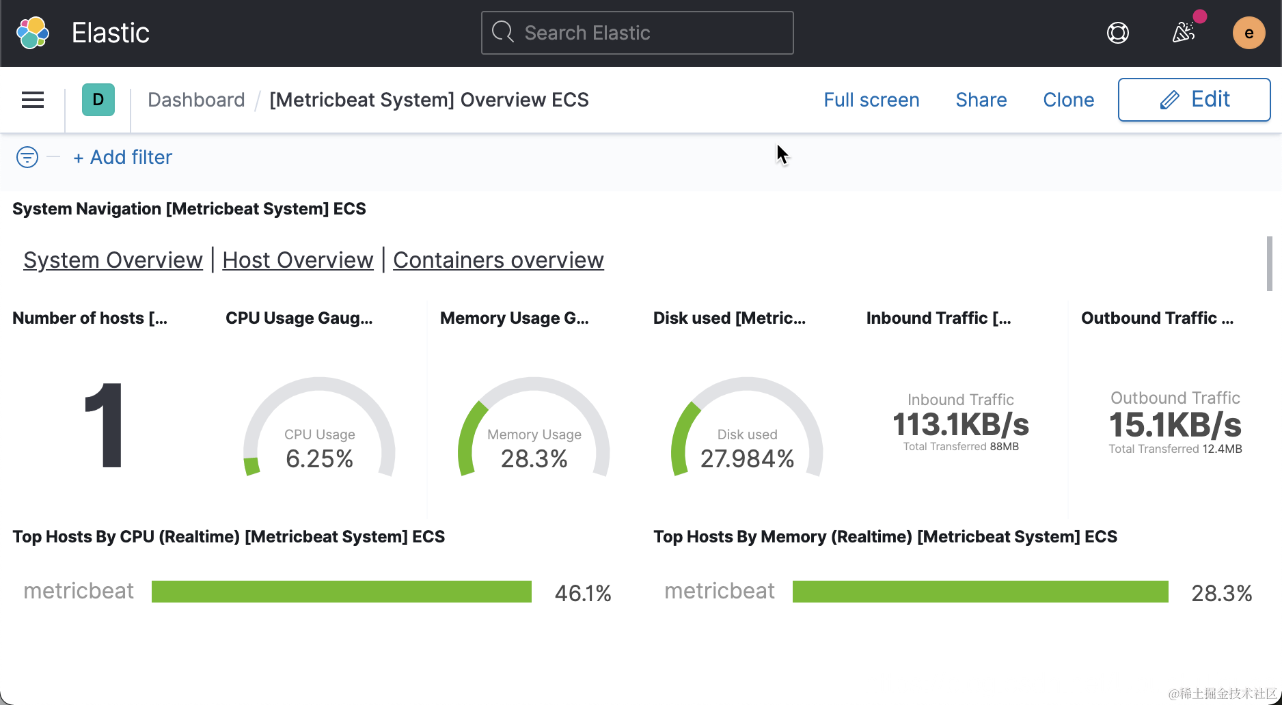Open the filter options menu icon
This screenshot has width=1282, height=705.
click(x=27, y=157)
